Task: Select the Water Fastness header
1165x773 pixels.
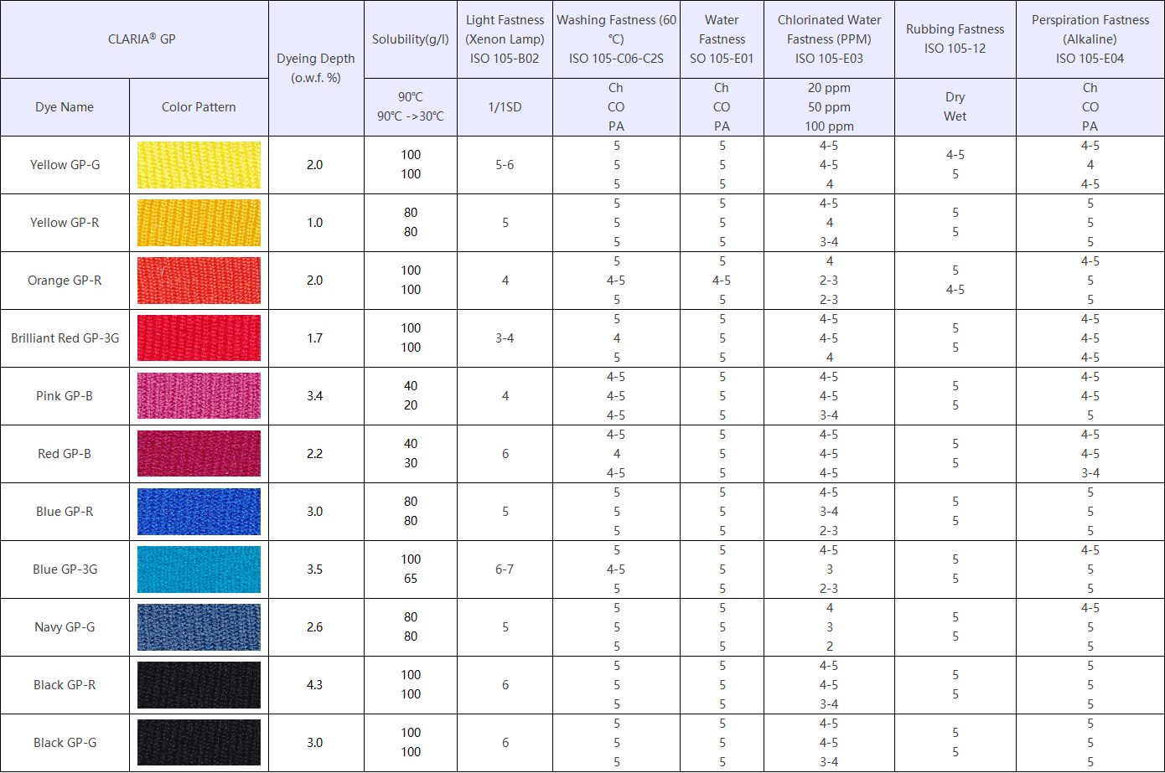Action: pyautogui.click(x=722, y=39)
